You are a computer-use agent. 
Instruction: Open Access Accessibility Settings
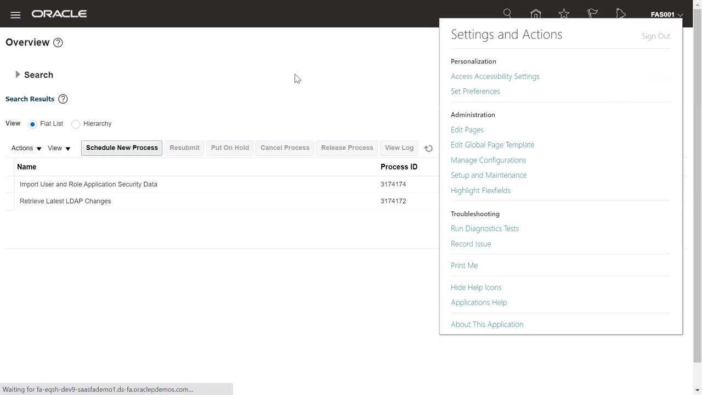495,76
